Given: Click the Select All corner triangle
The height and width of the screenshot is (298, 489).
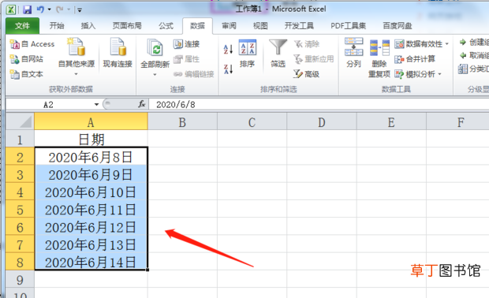Looking at the screenshot, I should [20, 121].
